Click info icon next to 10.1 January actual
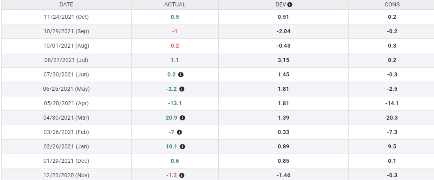This screenshot has width=434, height=180. click(182, 146)
